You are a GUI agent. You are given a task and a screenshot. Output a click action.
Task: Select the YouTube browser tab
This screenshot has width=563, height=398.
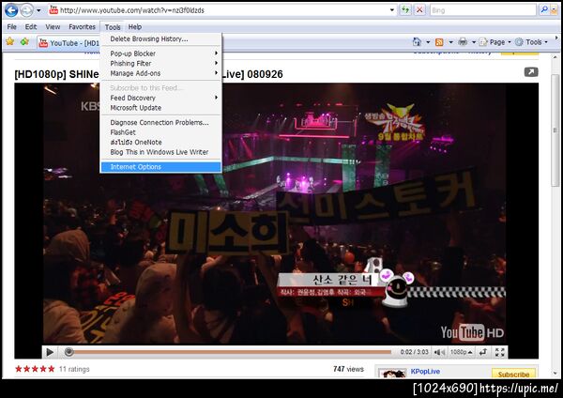(68, 43)
